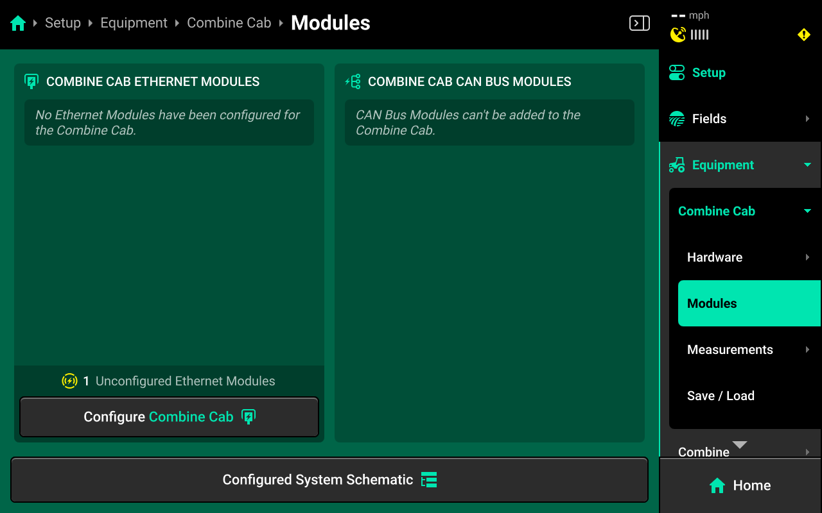Click the home icon in breadcrumb
This screenshot has width=822, height=513.
pyautogui.click(x=18, y=24)
